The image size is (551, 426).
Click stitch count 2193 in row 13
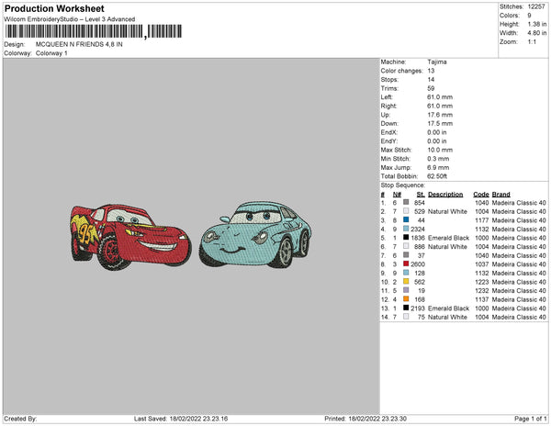(418, 308)
